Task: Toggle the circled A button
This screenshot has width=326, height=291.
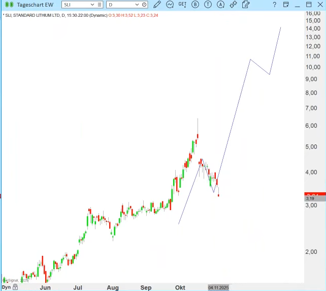Action: point(220,5)
